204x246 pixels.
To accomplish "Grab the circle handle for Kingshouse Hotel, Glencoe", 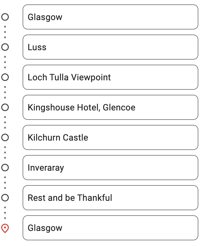I will 5,107.
